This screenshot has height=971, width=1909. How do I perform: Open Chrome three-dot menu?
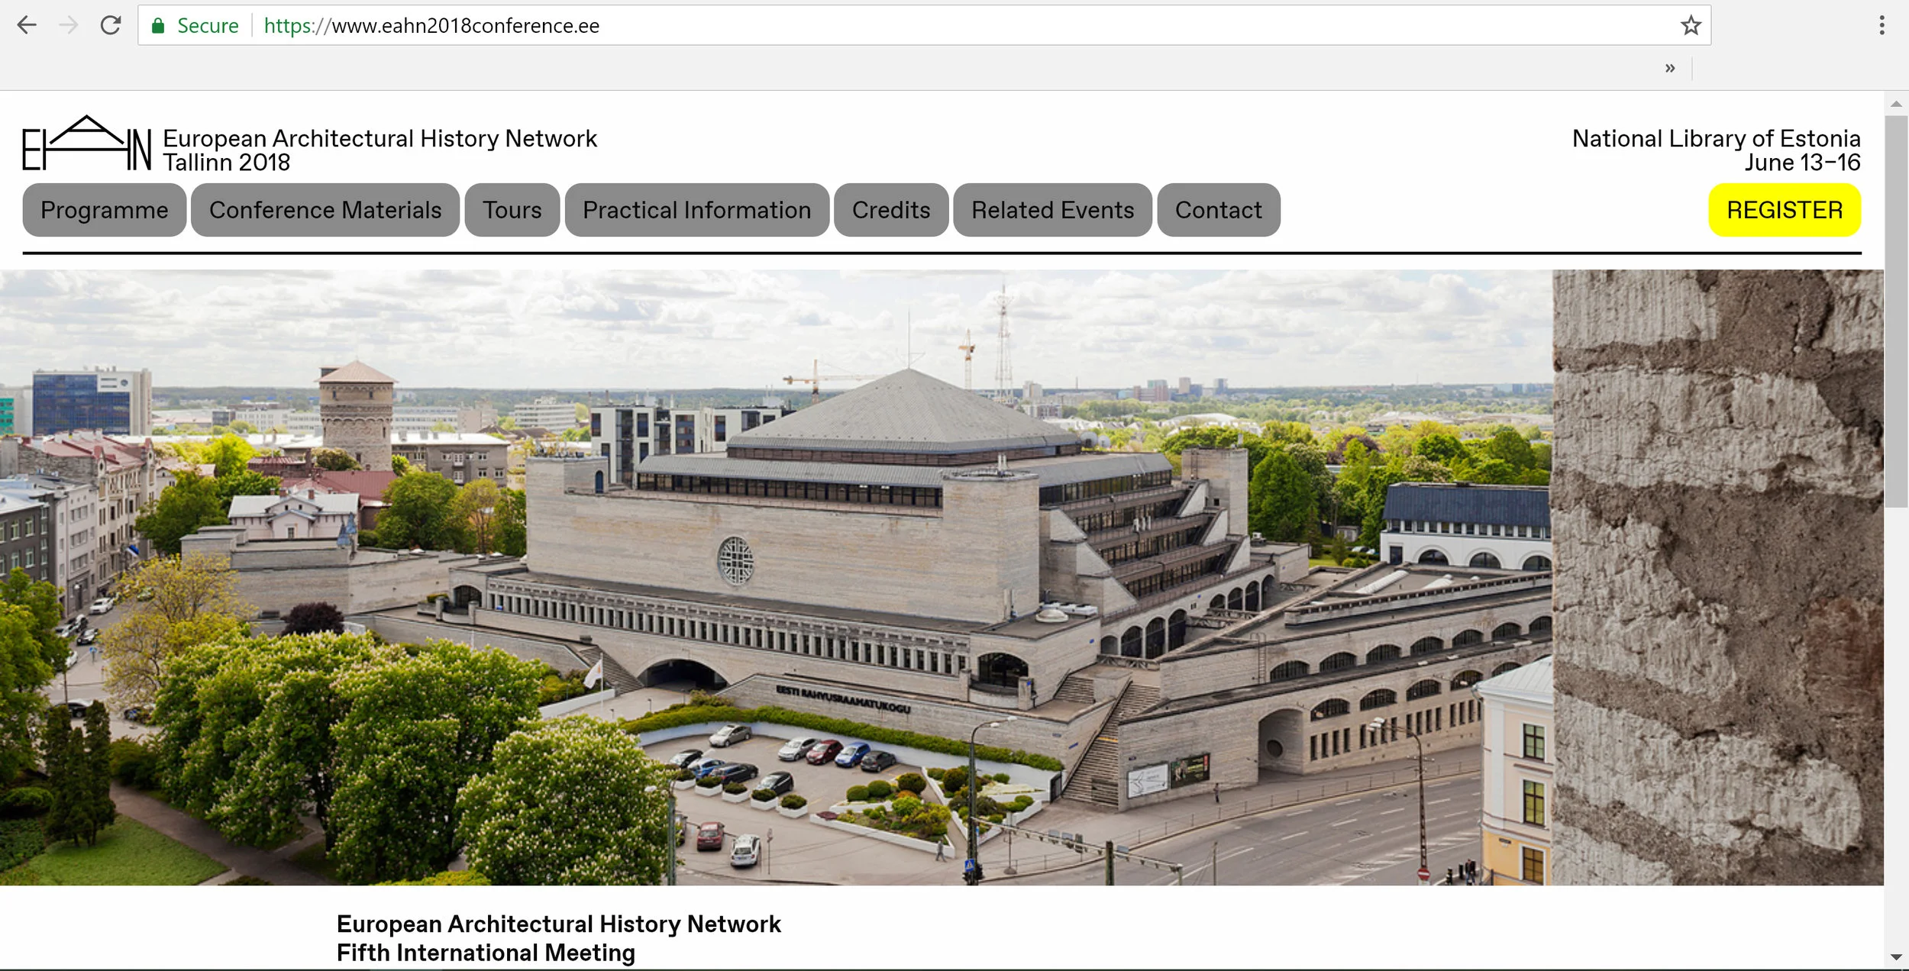[x=1882, y=25]
